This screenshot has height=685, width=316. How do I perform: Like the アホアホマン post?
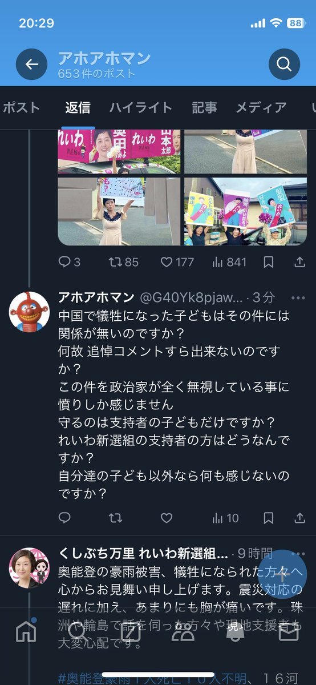tap(166, 518)
